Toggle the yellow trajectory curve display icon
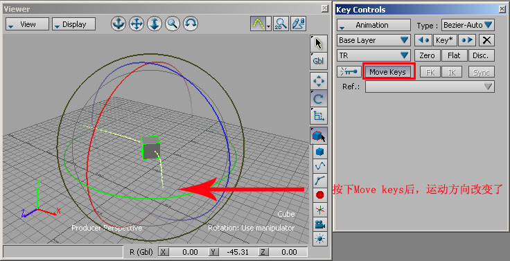Viewport: 510px width, 261px height. 258,24
